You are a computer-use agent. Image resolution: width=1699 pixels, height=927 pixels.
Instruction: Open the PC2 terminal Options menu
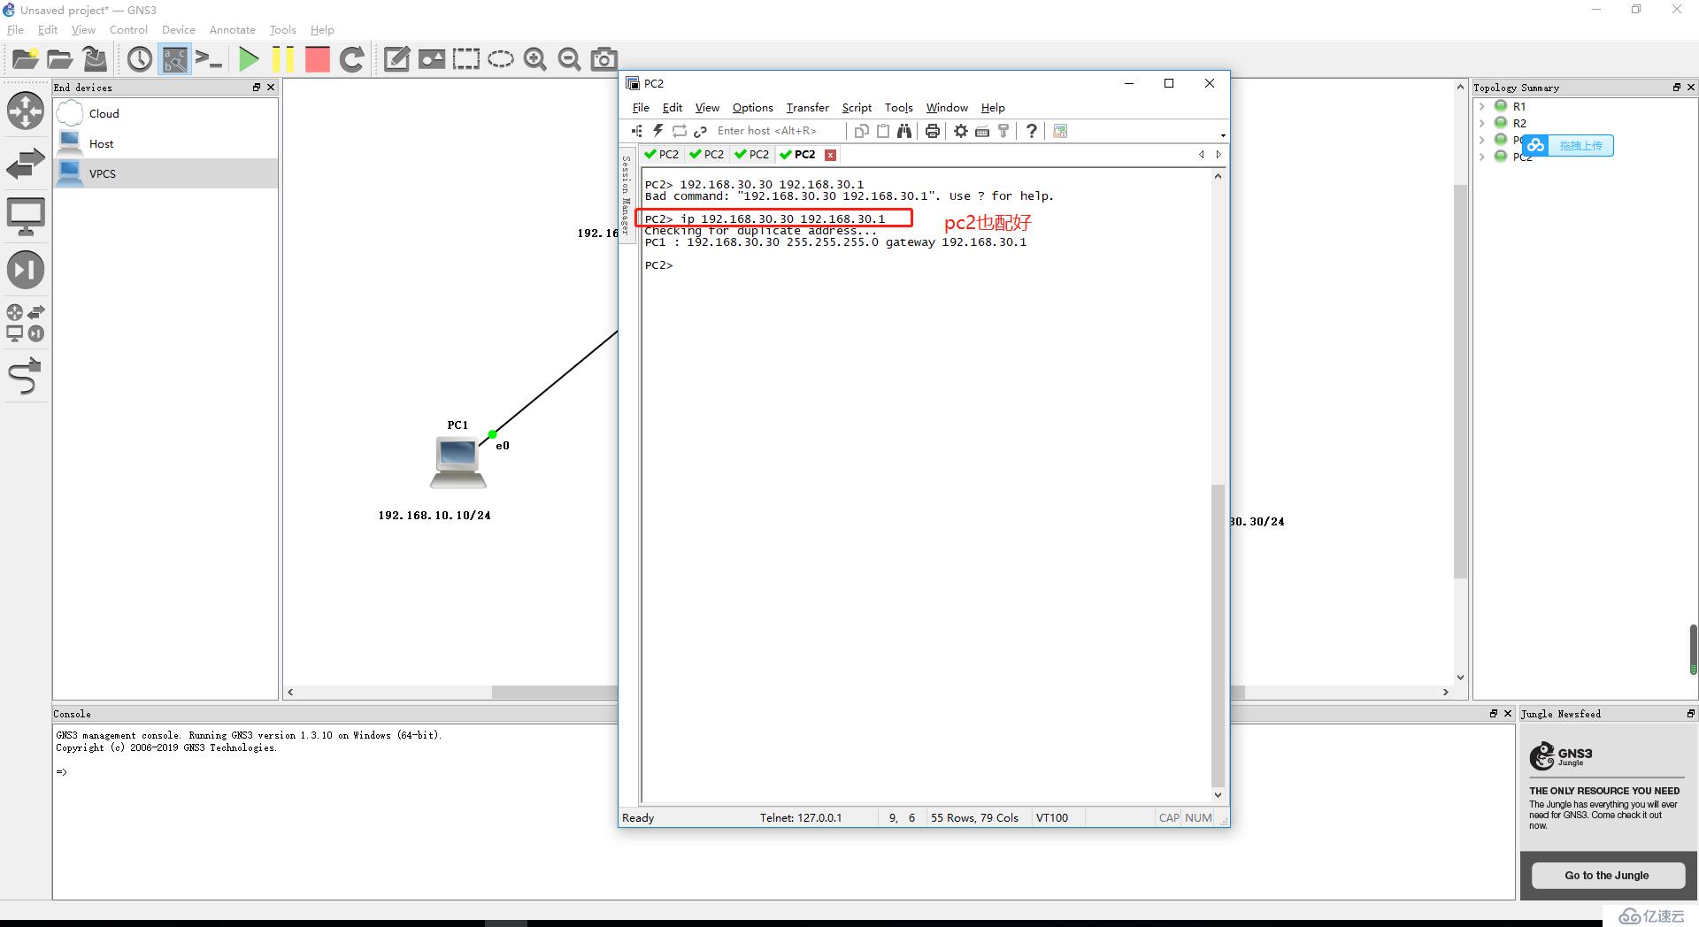[752, 107]
